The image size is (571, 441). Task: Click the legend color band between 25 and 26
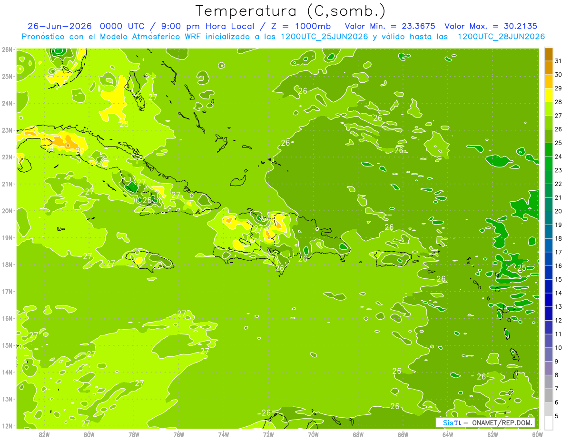[549, 136]
